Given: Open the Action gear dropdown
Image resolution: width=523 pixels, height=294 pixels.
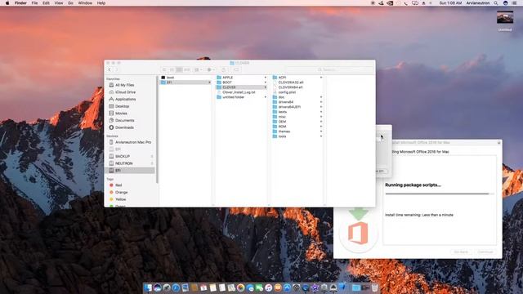Looking at the screenshot, I should click(x=211, y=69).
